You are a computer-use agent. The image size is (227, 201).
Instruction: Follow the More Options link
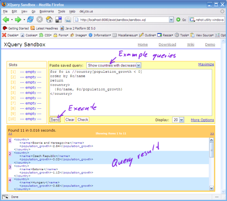(202, 120)
